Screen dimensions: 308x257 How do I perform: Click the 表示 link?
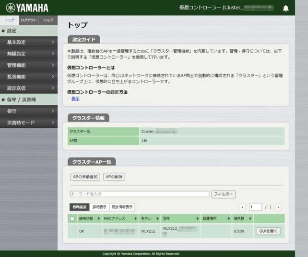point(75,99)
